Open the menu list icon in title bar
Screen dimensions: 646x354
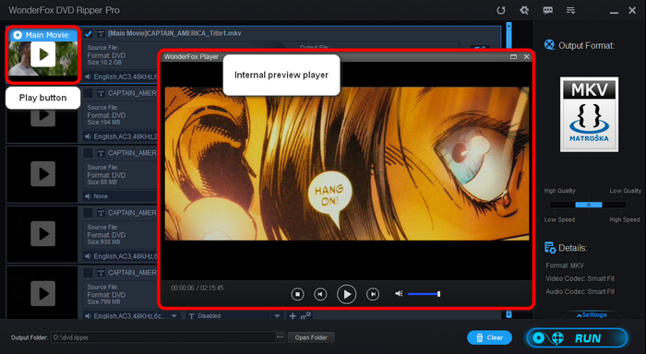point(570,10)
